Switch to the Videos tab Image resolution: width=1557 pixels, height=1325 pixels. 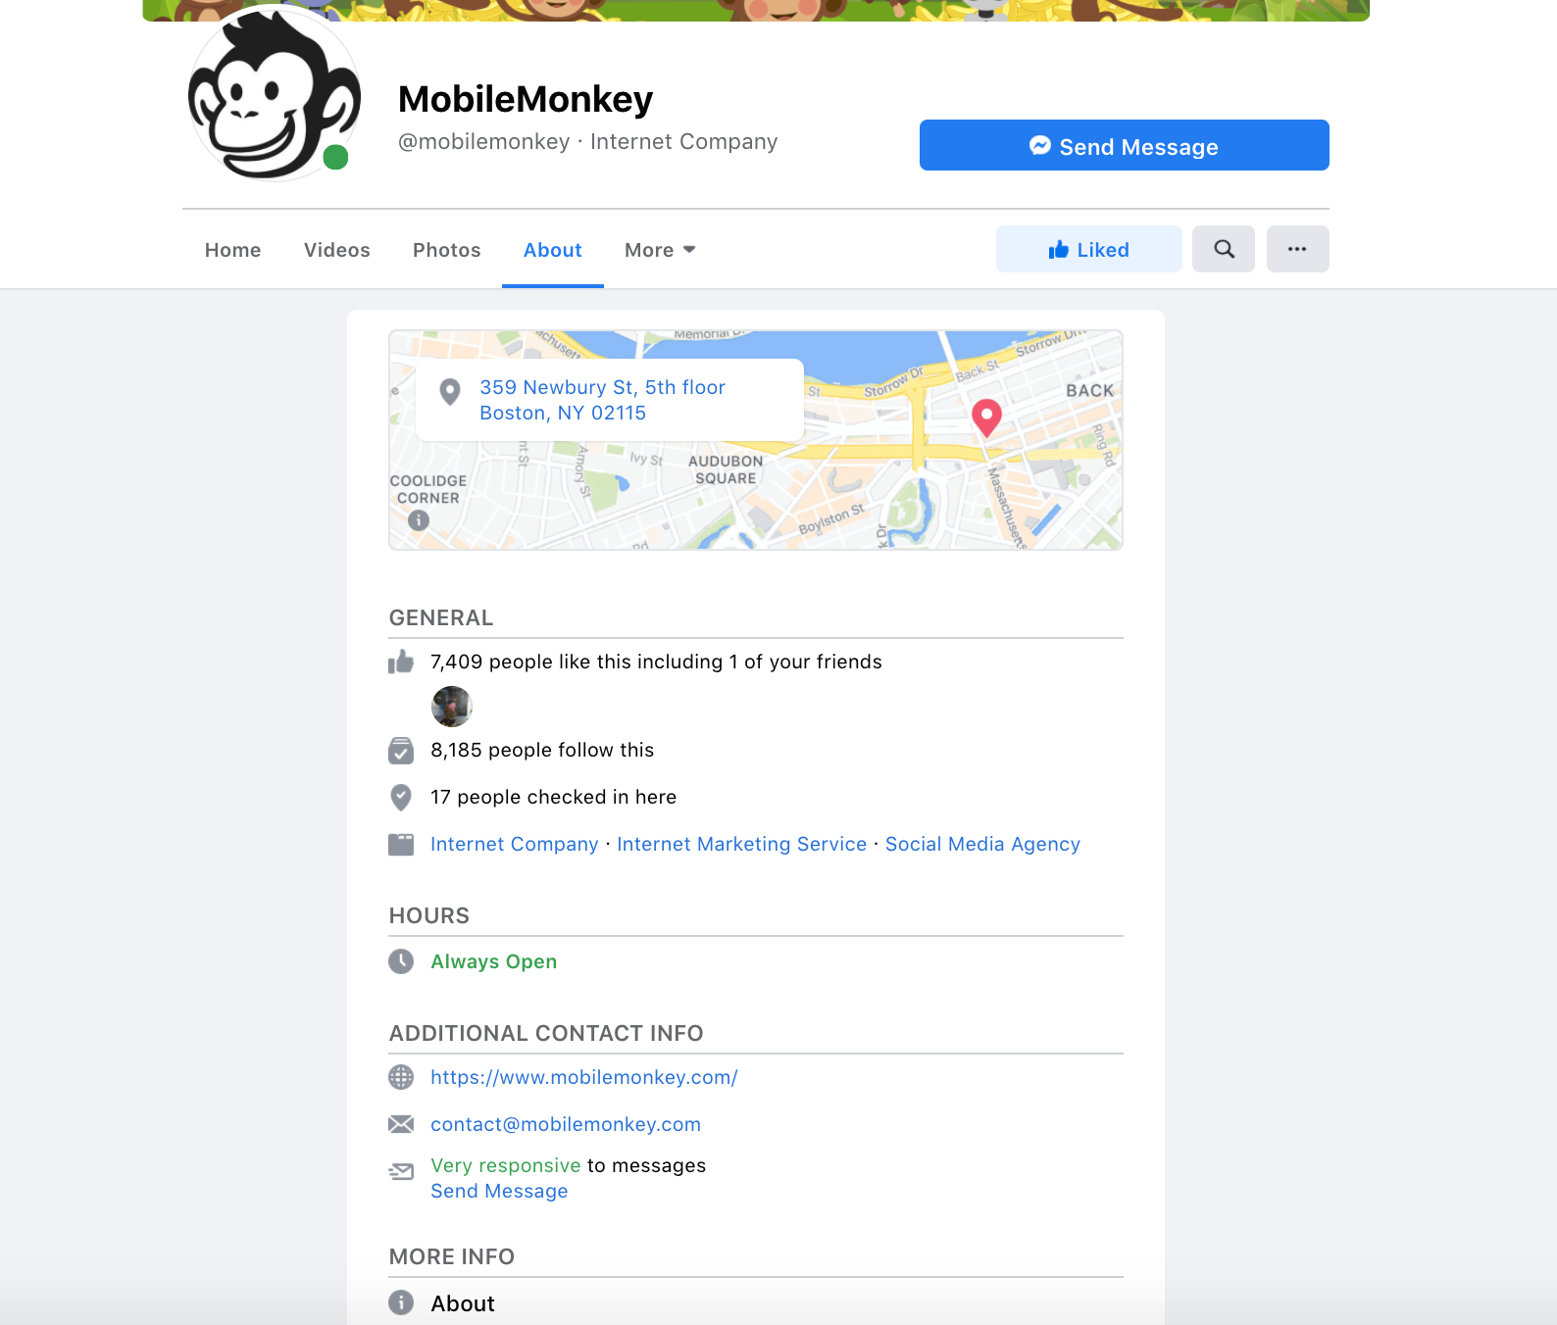[337, 250]
